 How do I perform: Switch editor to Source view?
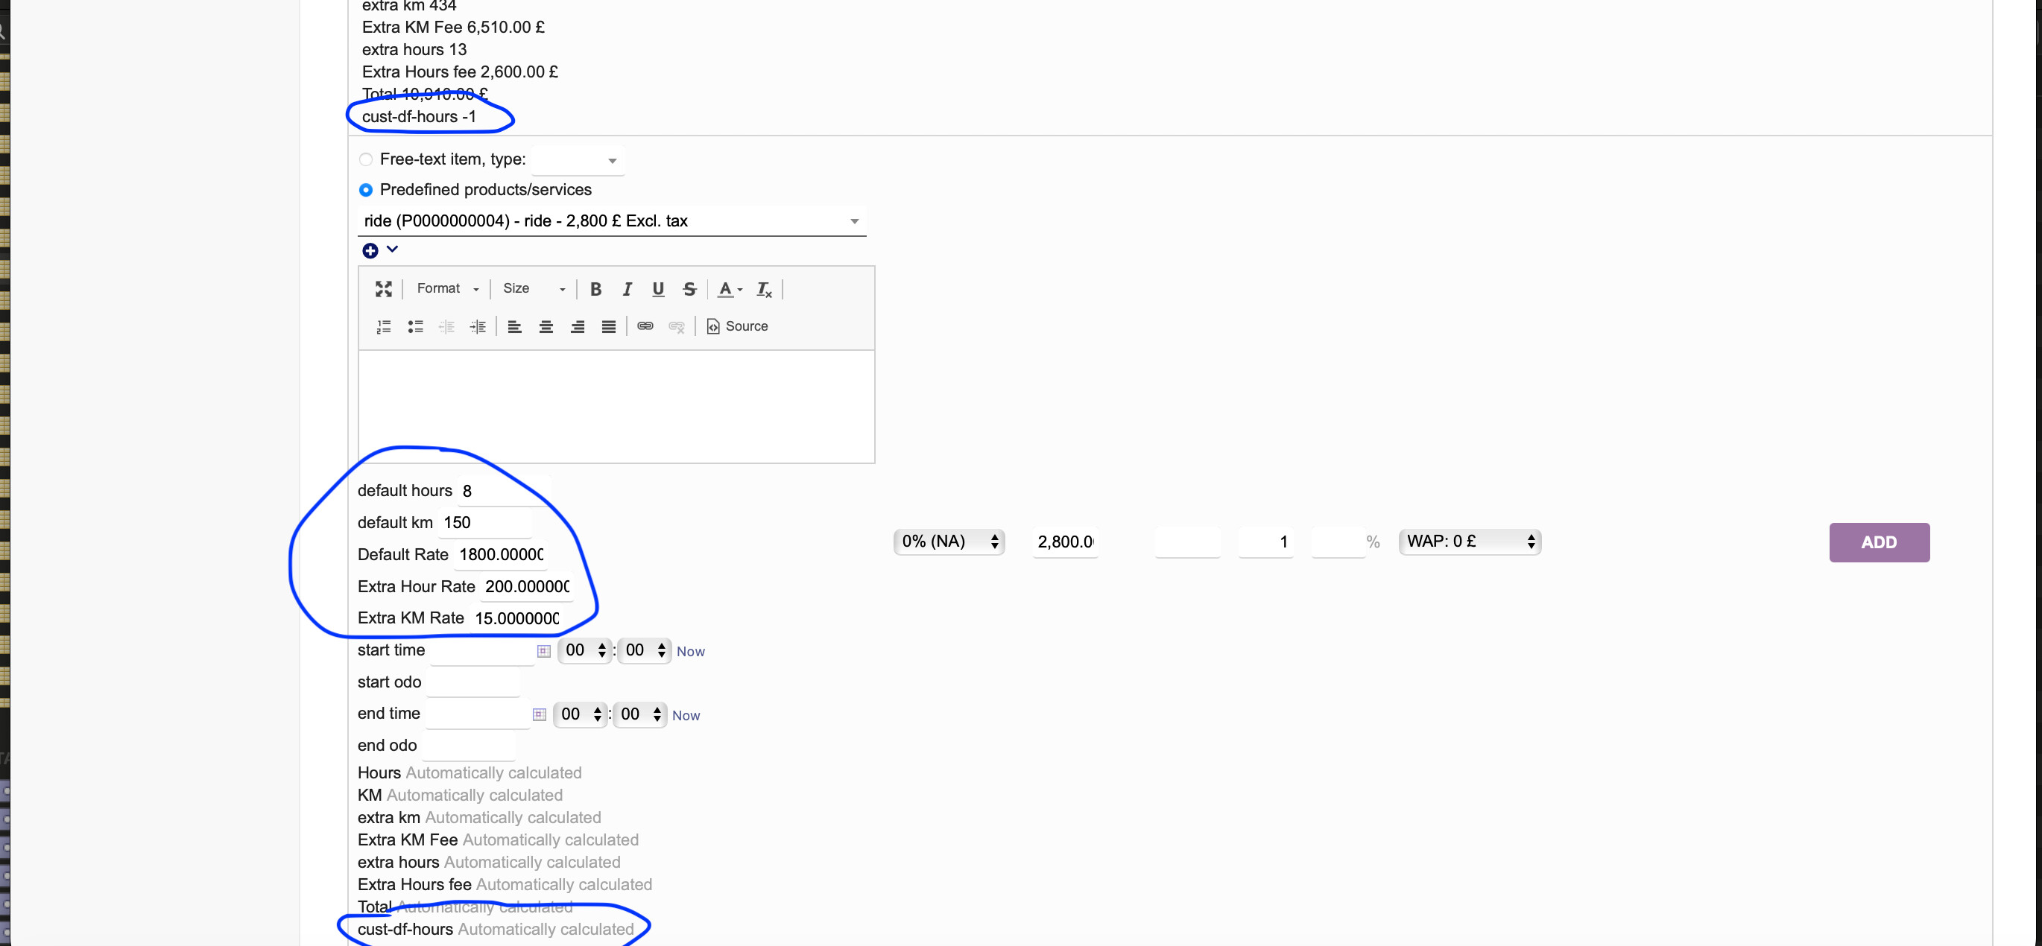click(737, 326)
